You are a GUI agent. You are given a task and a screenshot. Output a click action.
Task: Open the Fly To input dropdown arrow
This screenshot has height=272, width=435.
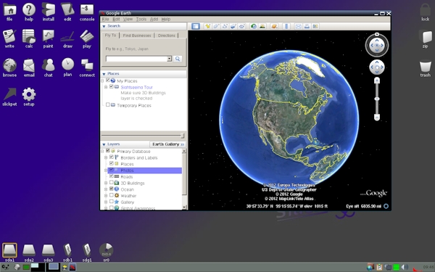coord(169,59)
